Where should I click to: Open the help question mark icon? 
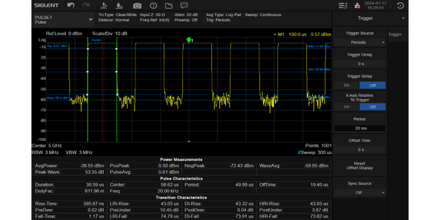click(x=154, y=6)
